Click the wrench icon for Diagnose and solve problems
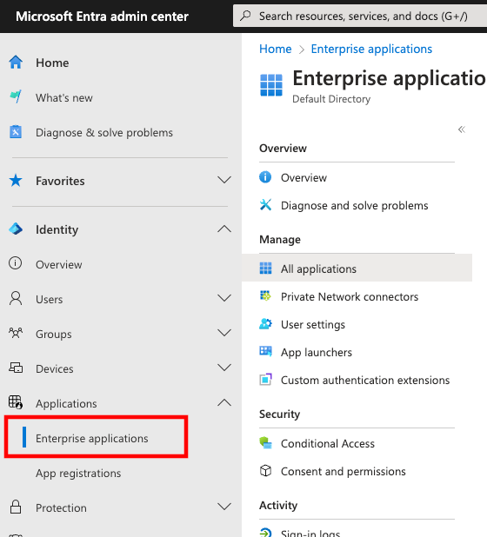The height and width of the screenshot is (537, 487). [x=265, y=205]
